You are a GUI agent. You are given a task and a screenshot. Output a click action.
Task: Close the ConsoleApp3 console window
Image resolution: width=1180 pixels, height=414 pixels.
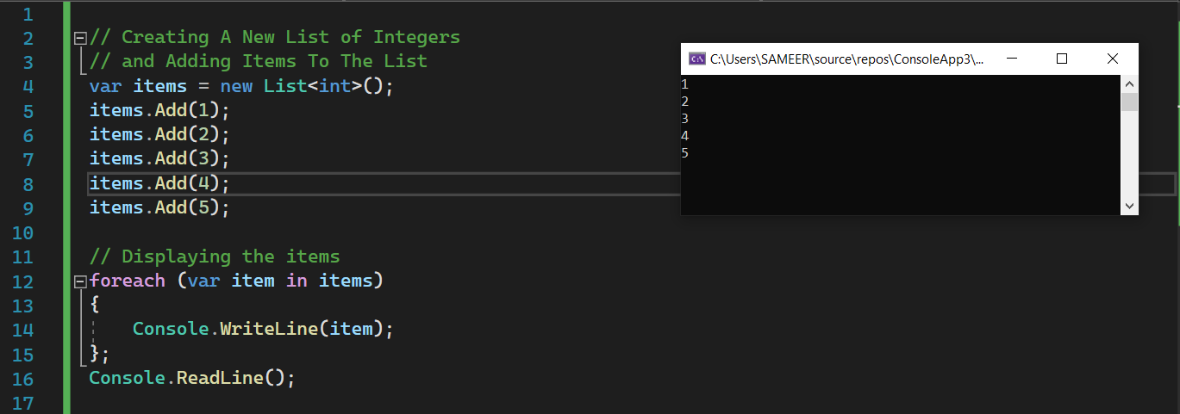pos(1113,59)
